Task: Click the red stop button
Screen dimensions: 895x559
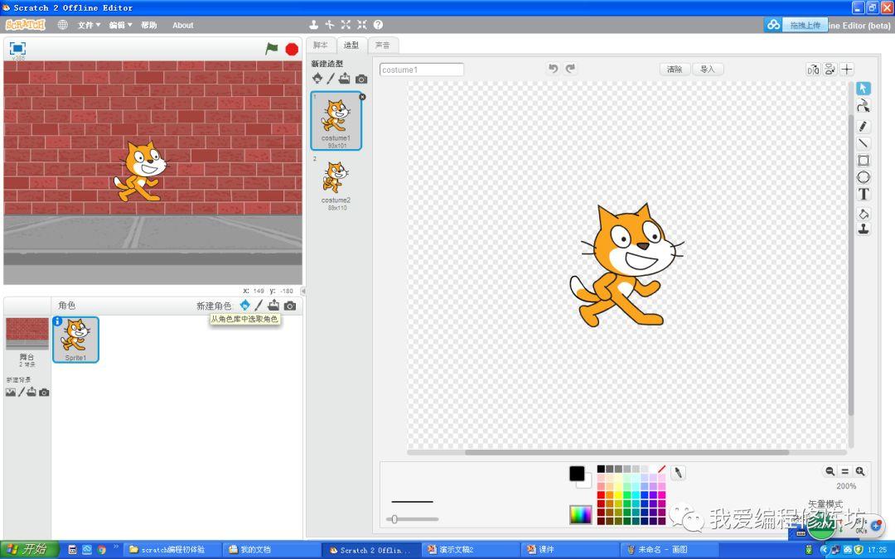Action: coord(292,50)
